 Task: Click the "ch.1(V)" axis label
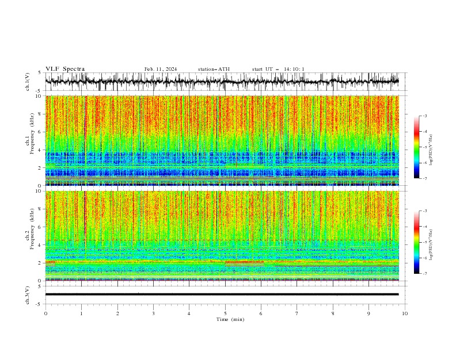click(28, 82)
